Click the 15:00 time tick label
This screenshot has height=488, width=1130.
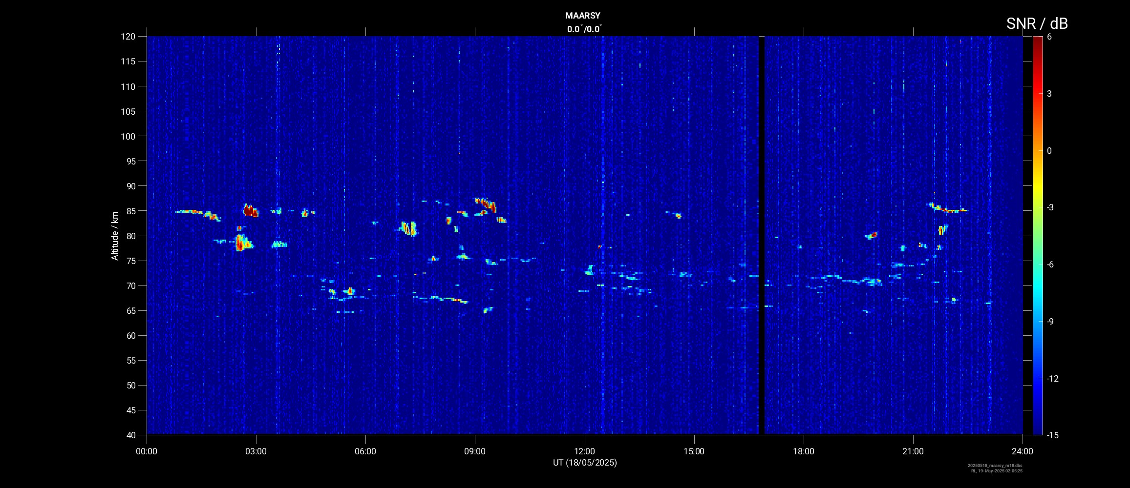pos(694,451)
